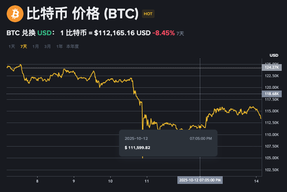Click the USD label above price axis
287x192 pixels.
(x=274, y=55)
